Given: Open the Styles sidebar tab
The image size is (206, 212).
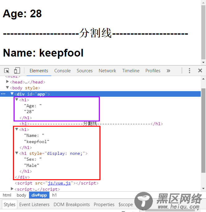Looking at the screenshot, I should 10,205.
